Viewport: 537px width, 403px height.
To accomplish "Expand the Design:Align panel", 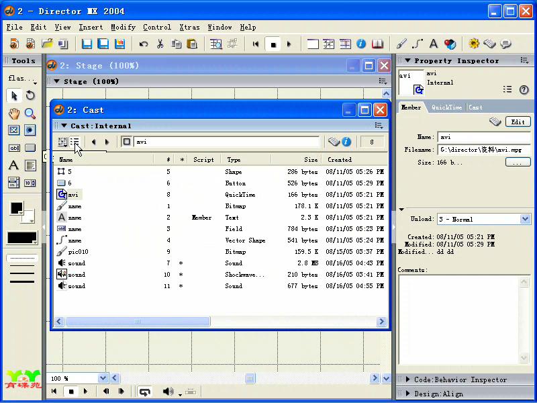I will (x=407, y=394).
